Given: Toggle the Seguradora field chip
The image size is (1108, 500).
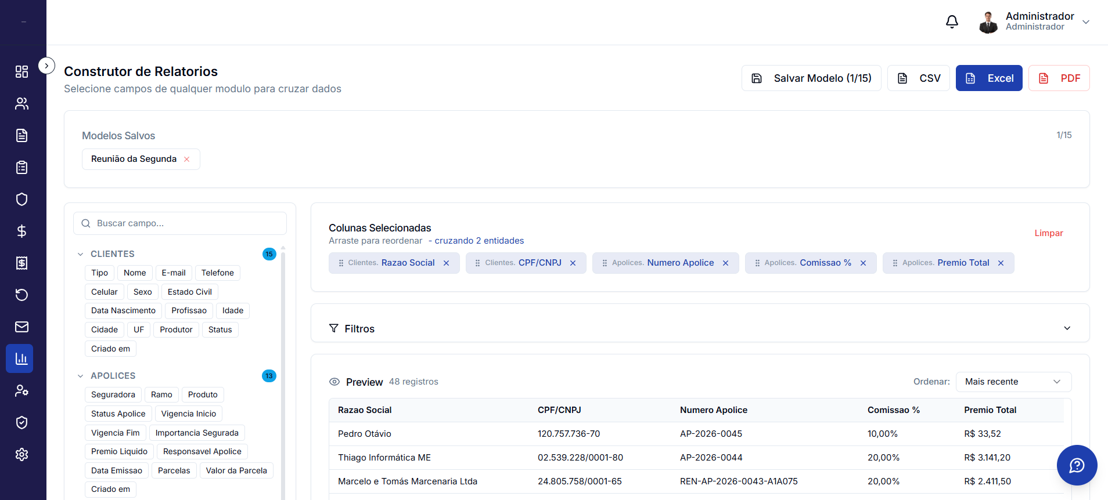Looking at the screenshot, I should pyautogui.click(x=113, y=394).
